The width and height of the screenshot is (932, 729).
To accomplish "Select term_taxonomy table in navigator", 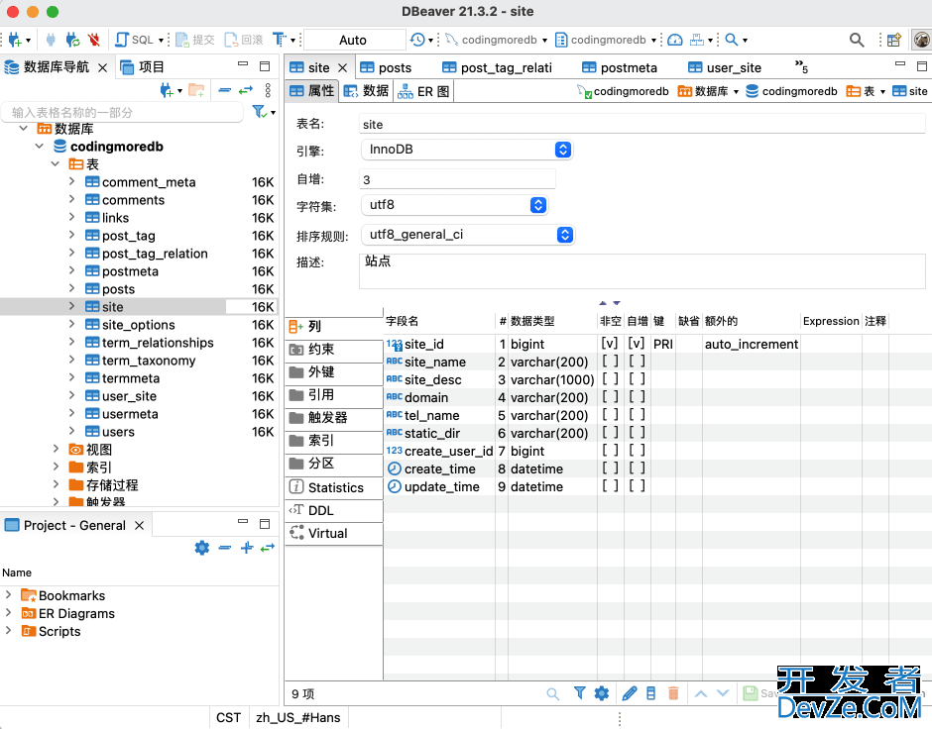I will click(149, 361).
